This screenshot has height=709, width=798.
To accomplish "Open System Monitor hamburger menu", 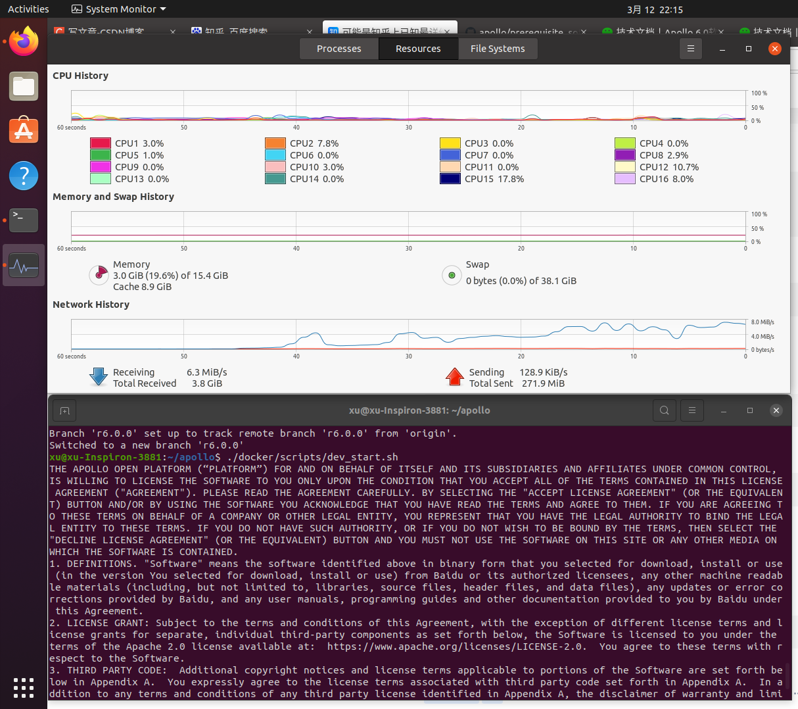I will [690, 49].
